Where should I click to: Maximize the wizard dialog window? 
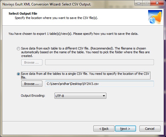tap(146, 3)
